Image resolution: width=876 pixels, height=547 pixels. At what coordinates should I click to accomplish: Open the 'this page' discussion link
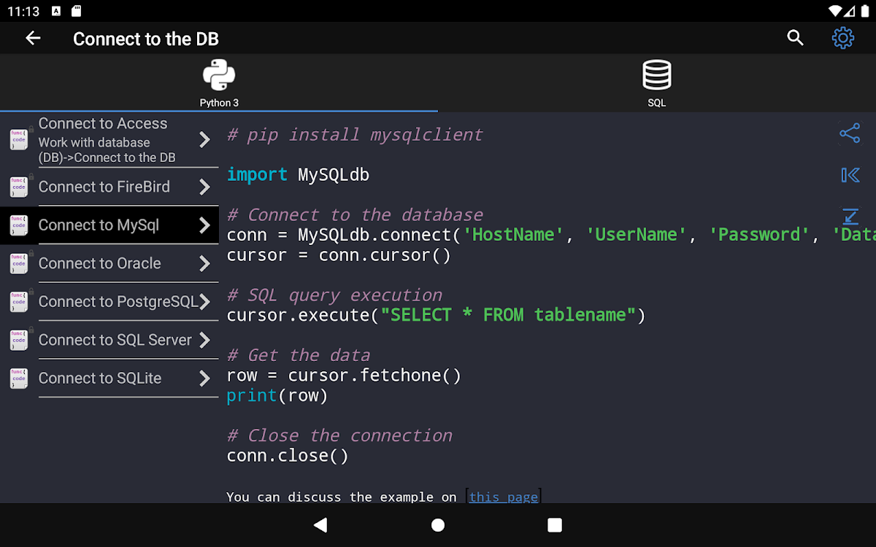(x=503, y=497)
